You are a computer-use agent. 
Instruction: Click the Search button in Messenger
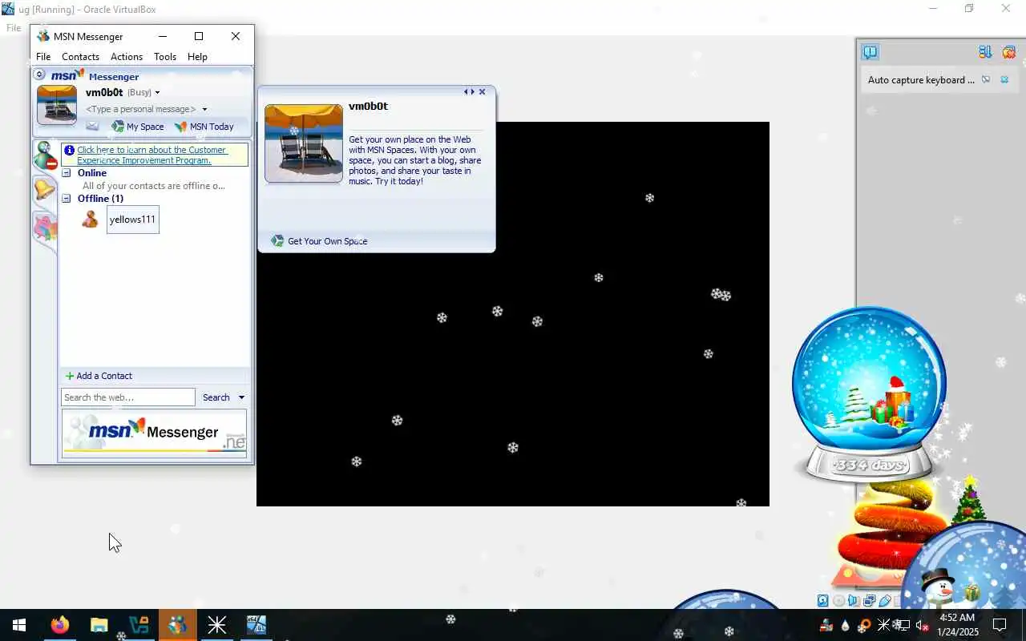click(x=216, y=397)
